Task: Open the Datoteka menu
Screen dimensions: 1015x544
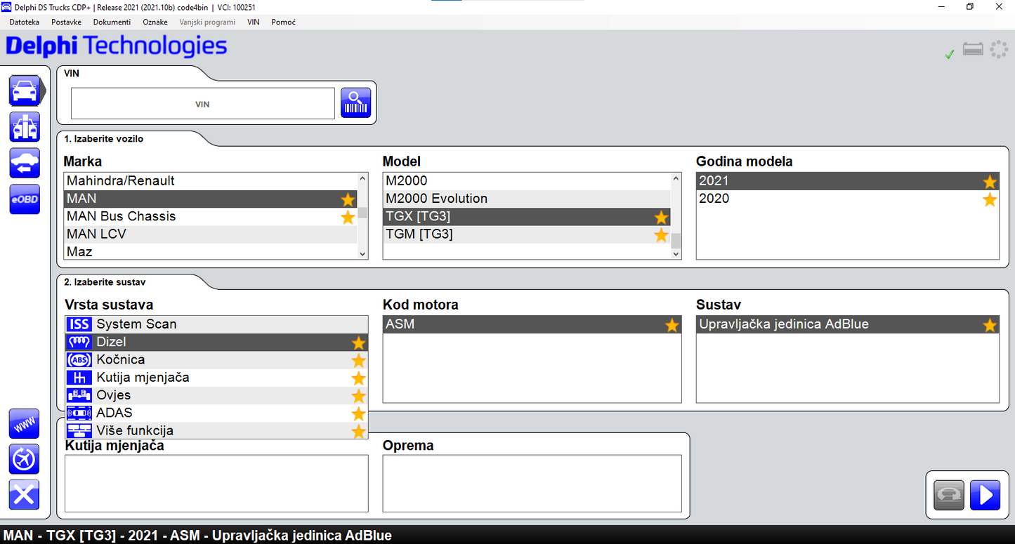Action: pos(25,22)
